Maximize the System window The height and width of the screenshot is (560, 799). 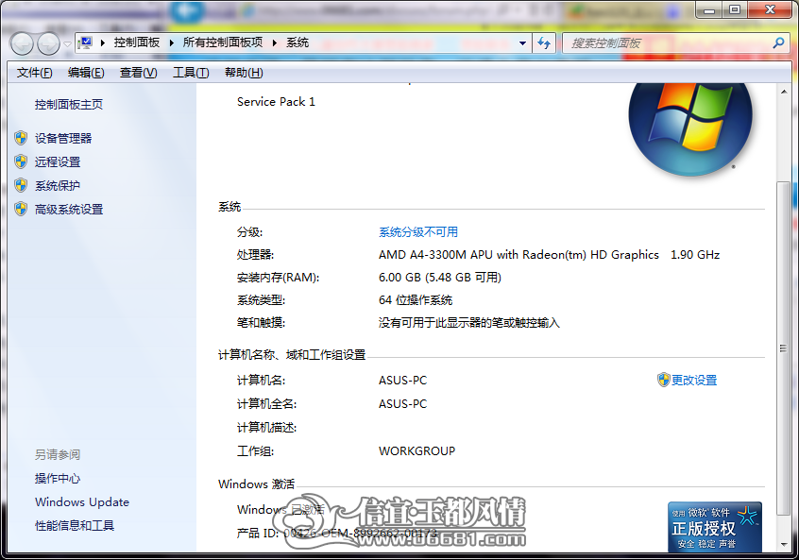click(734, 9)
